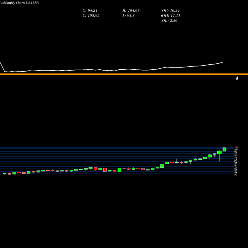The height and width of the screenshot is (248, 248).
Task: Click the chart title ending in USA LRN
Action: 19,3
